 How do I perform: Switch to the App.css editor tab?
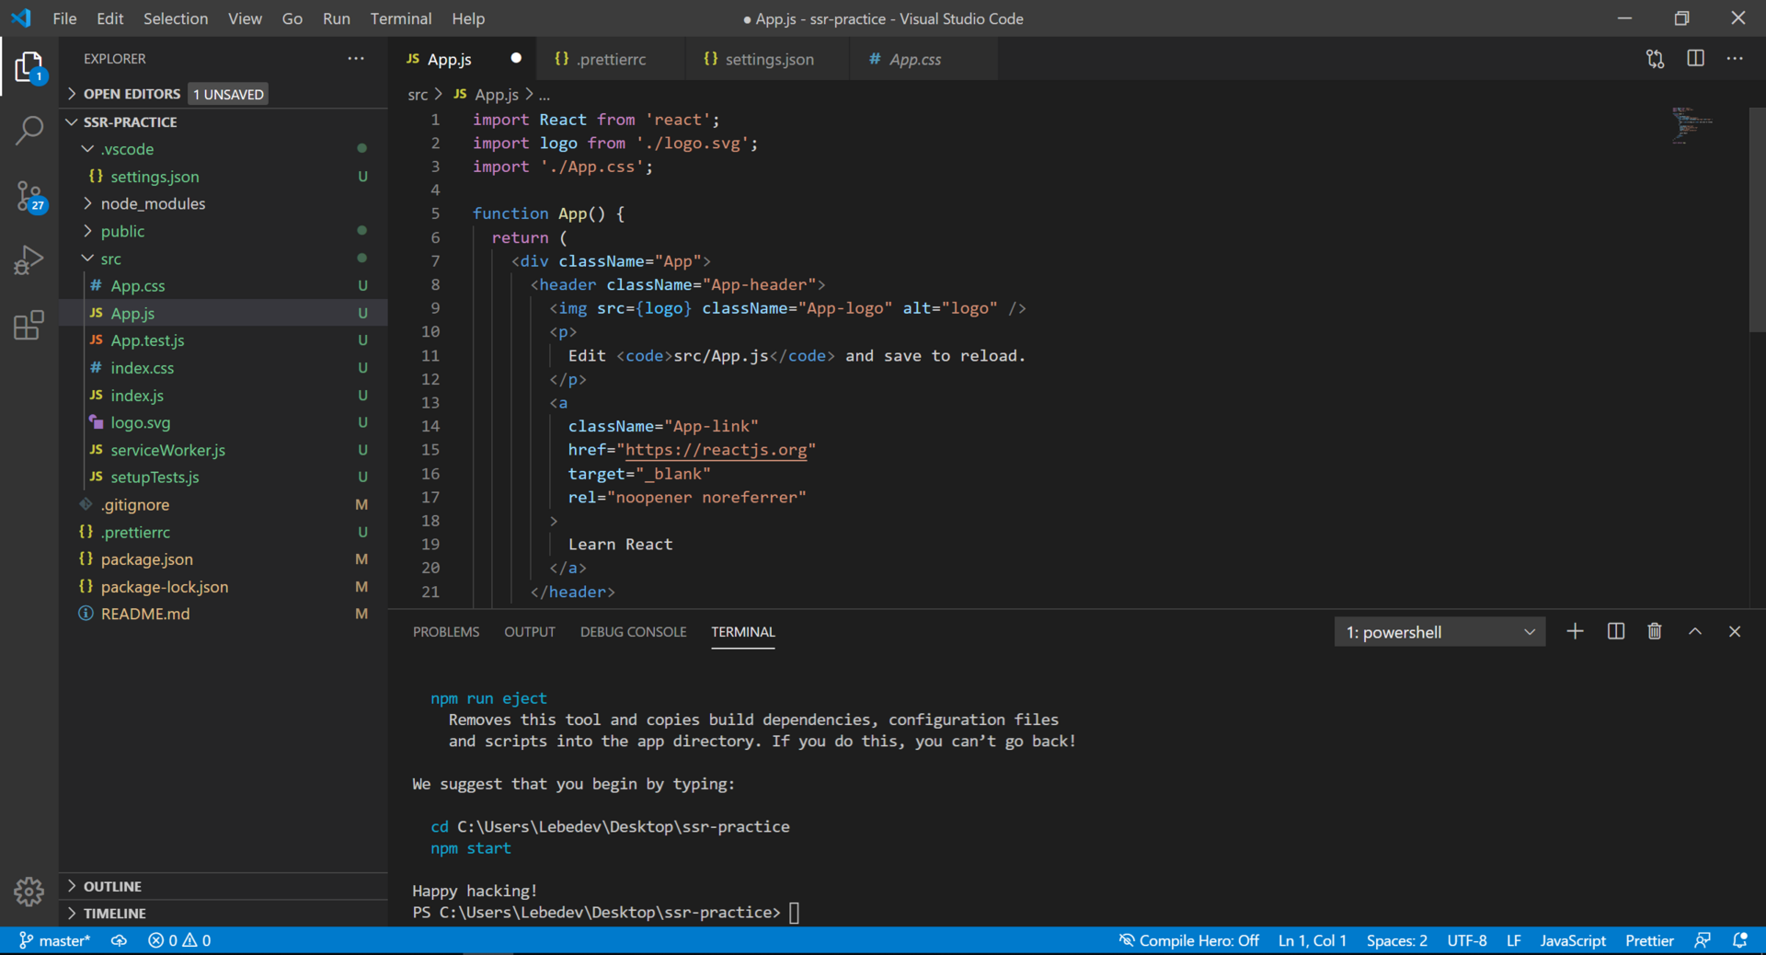923,59
